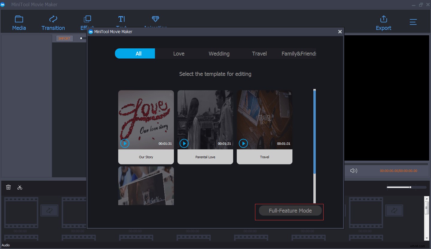431x249 pixels.
Task: Open the Family&Friends category tab
Action: (298, 54)
